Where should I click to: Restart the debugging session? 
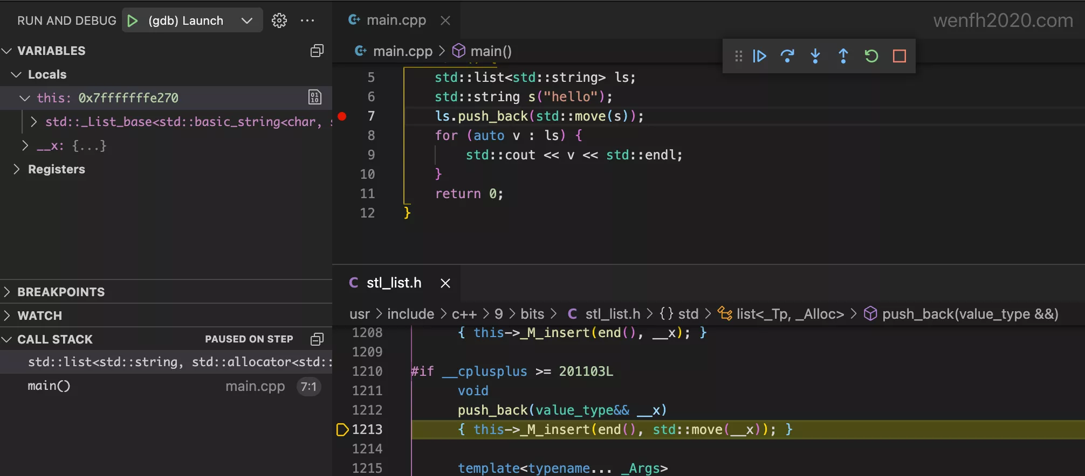871,56
